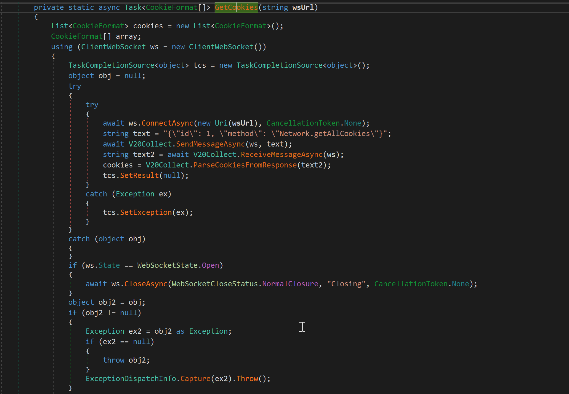Click the GetCookies method name in signature
The width and height of the screenshot is (569, 394).
(236, 7)
